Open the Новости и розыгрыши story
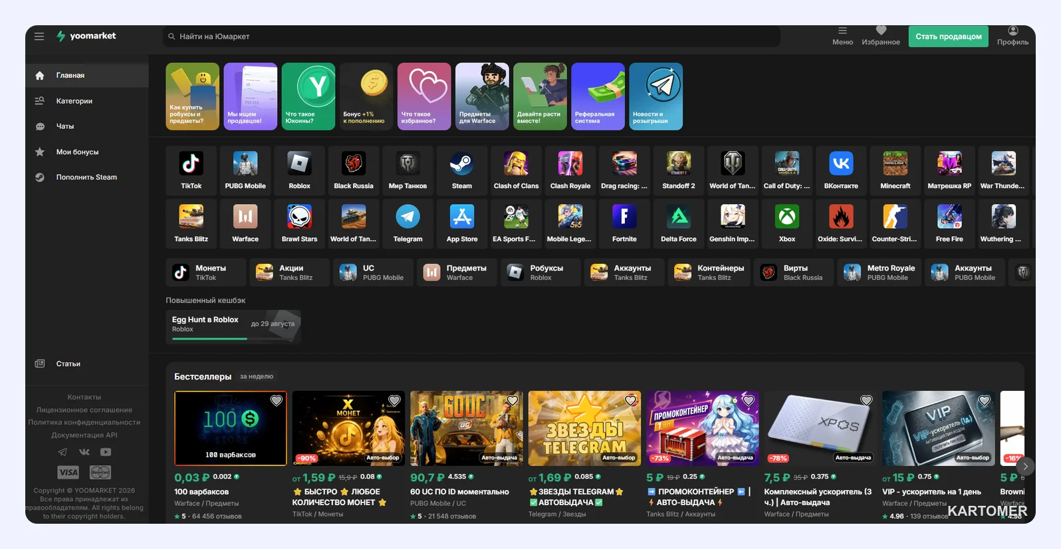The image size is (1061, 549). coord(656,96)
